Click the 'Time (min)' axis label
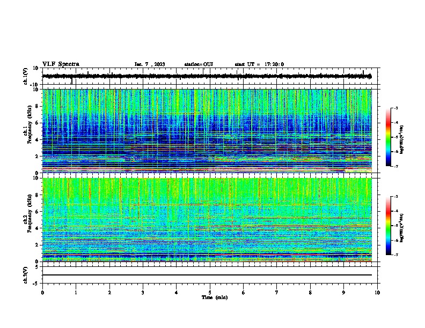The height and width of the screenshot is (328, 425). (x=215, y=297)
